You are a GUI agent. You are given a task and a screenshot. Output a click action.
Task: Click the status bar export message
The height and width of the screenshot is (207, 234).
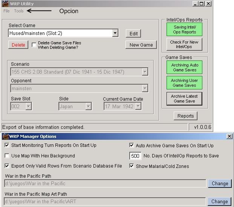coord(43,127)
